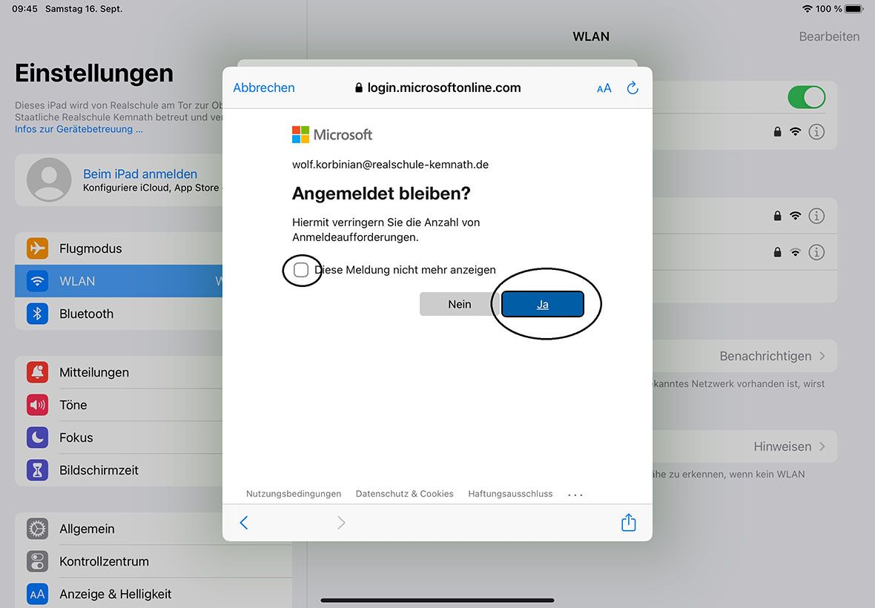Show more footer options via the ellipsis
875x608 pixels.
[x=575, y=495]
